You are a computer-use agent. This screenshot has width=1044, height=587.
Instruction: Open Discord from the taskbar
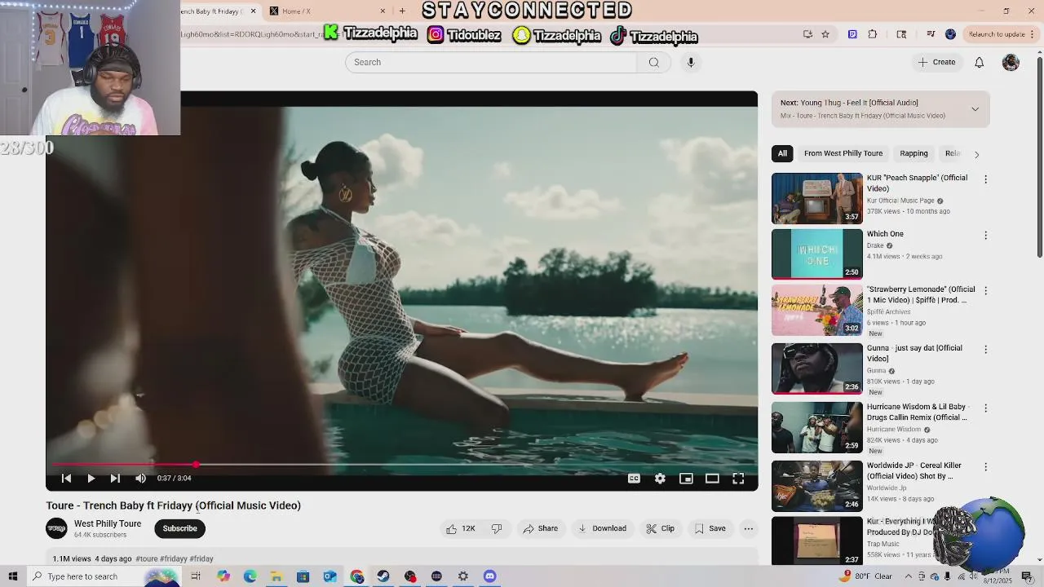[x=489, y=576]
